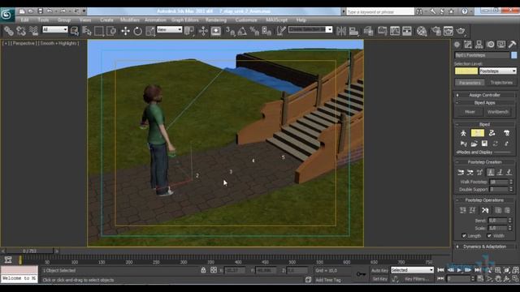Open the Rendering menu
520x292 pixels.
click(216, 20)
